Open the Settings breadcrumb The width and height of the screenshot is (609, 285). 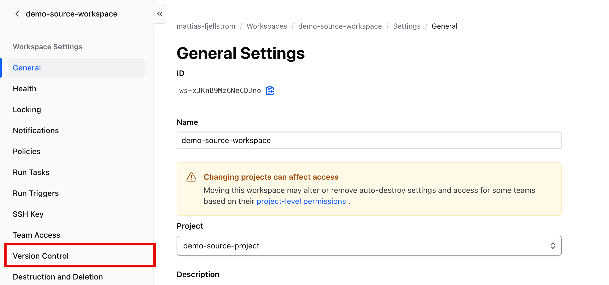coord(407,26)
